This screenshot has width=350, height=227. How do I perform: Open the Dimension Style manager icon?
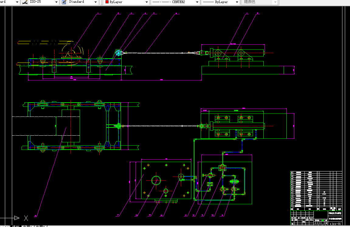pyautogui.click(x=25, y=2)
